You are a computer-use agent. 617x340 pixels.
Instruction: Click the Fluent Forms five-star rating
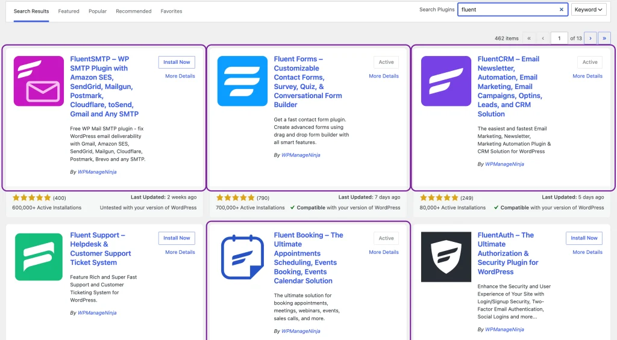[236, 197]
